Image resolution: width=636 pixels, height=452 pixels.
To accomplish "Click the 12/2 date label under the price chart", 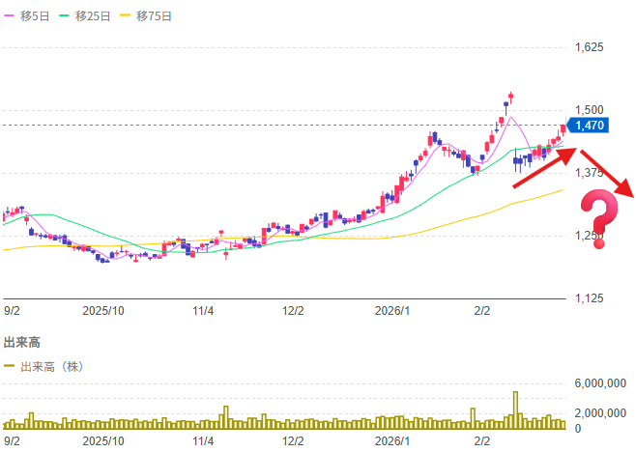I will point(293,311).
